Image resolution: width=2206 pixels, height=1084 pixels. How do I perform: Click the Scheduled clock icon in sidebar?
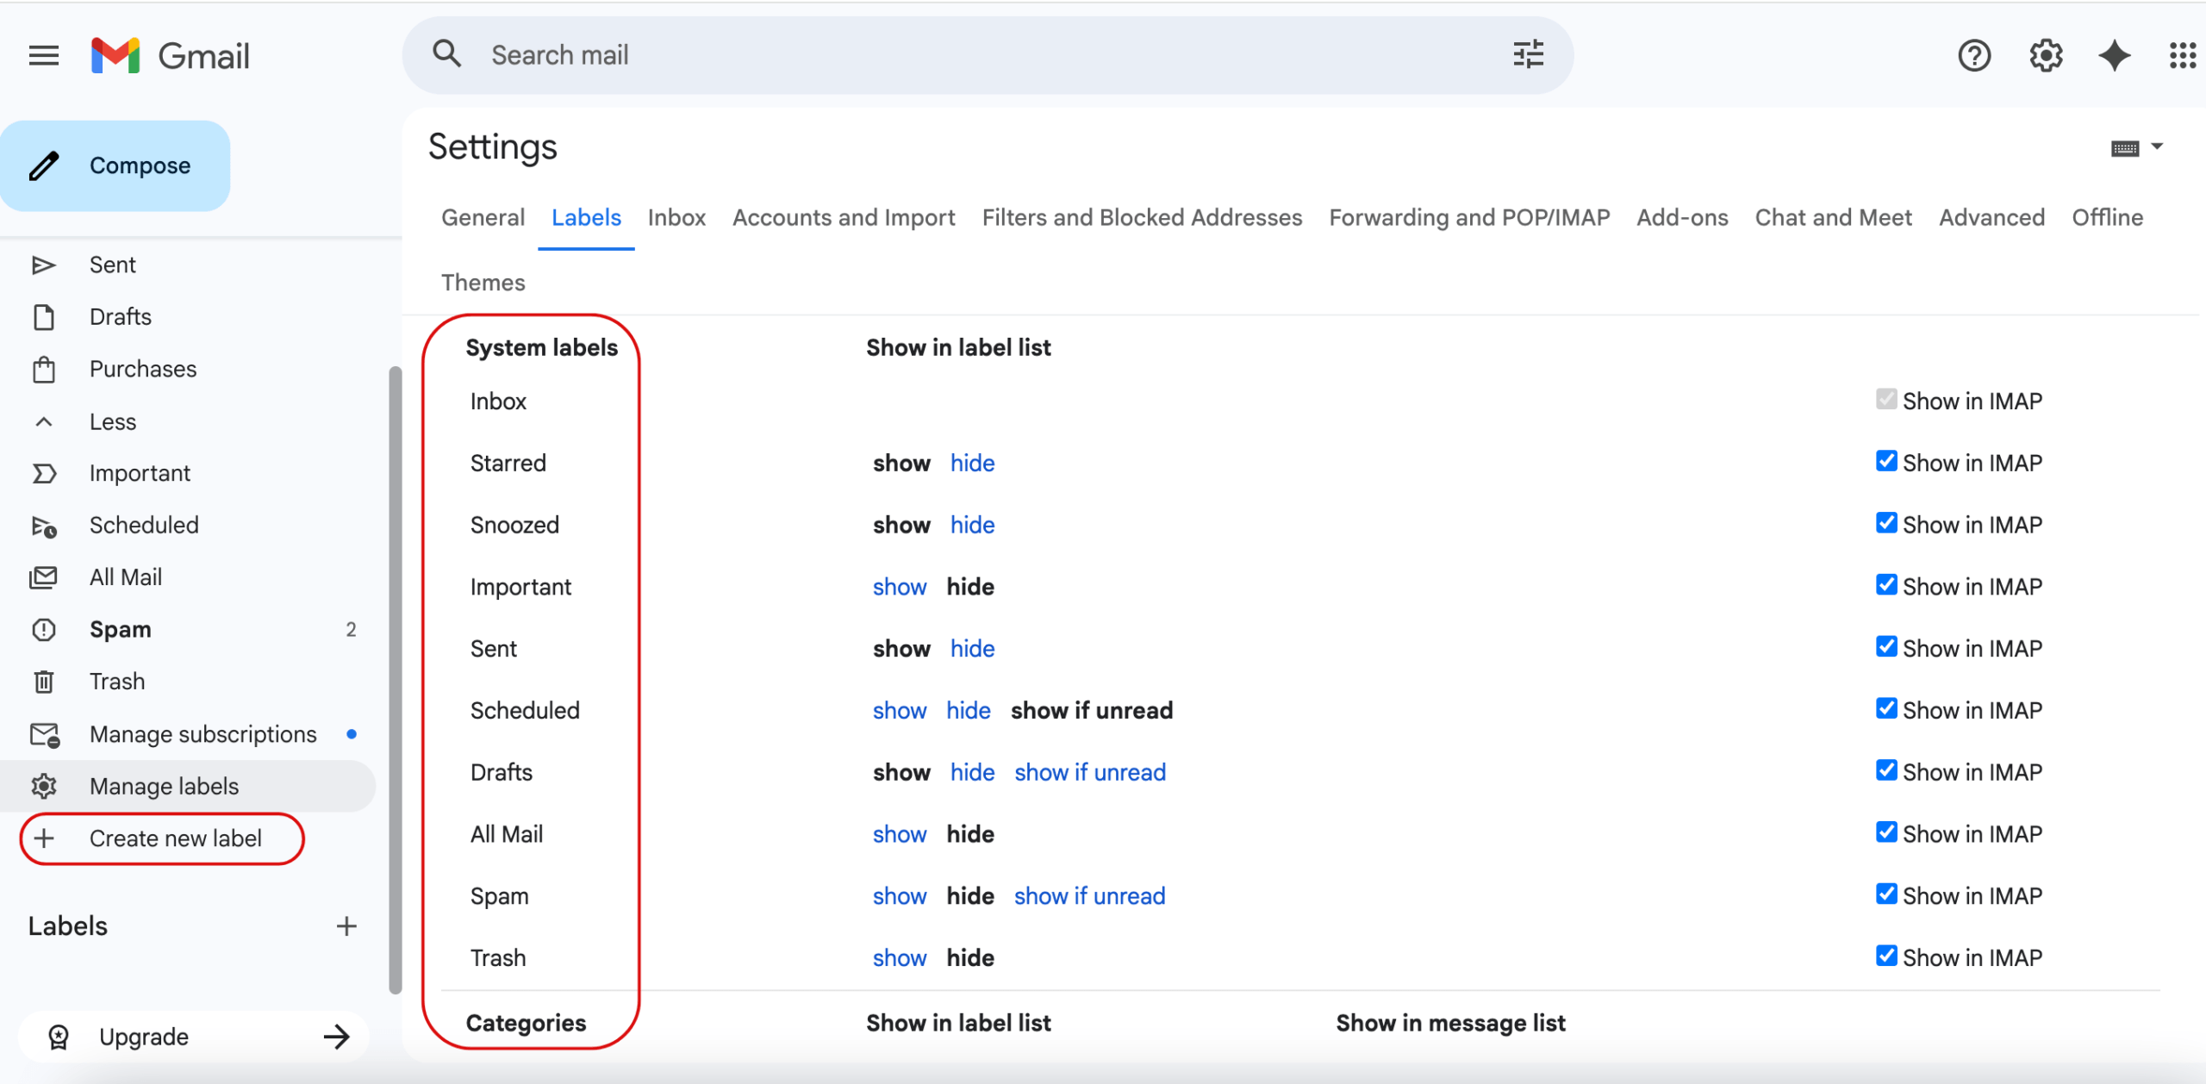(x=45, y=525)
